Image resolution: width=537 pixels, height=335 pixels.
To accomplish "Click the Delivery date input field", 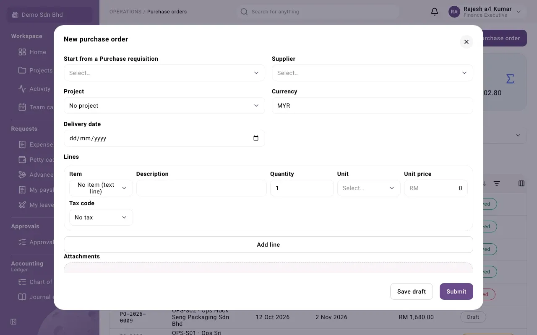I will click(164, 138).
